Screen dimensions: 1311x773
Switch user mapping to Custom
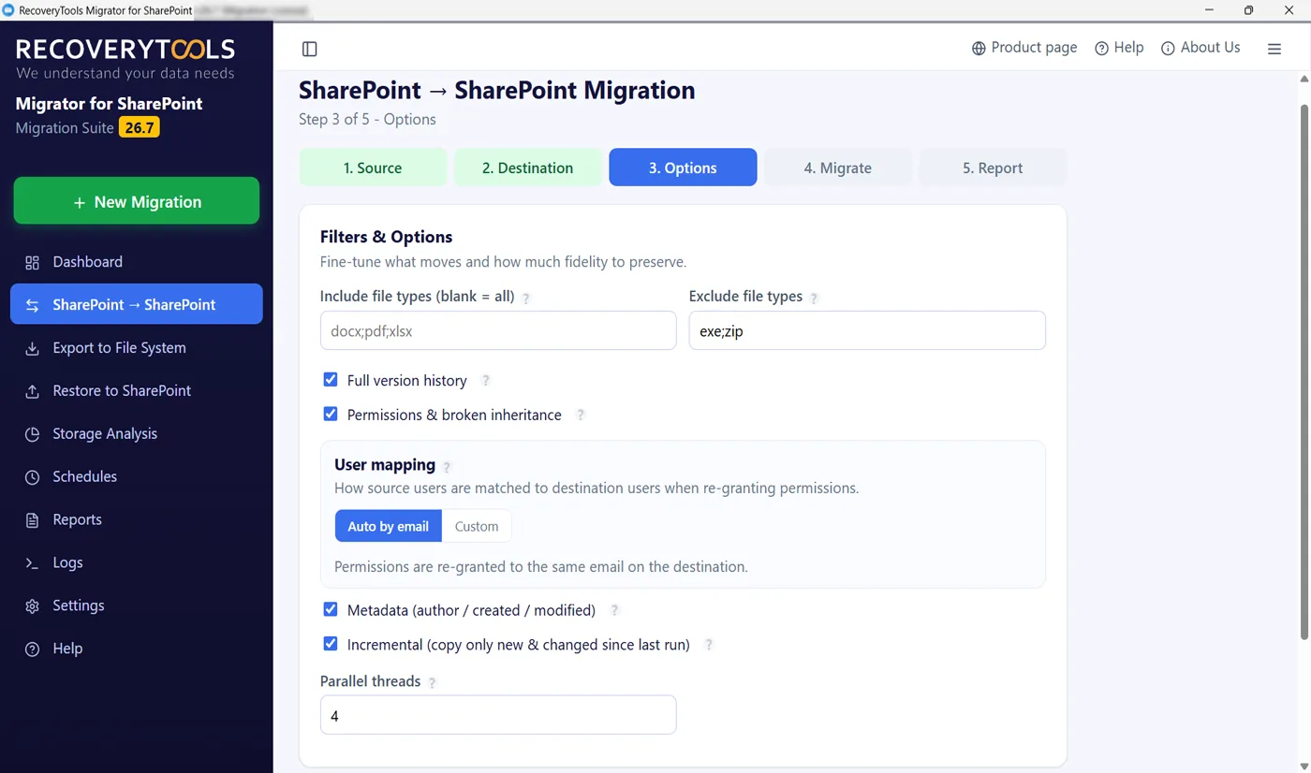pos(477,526)
